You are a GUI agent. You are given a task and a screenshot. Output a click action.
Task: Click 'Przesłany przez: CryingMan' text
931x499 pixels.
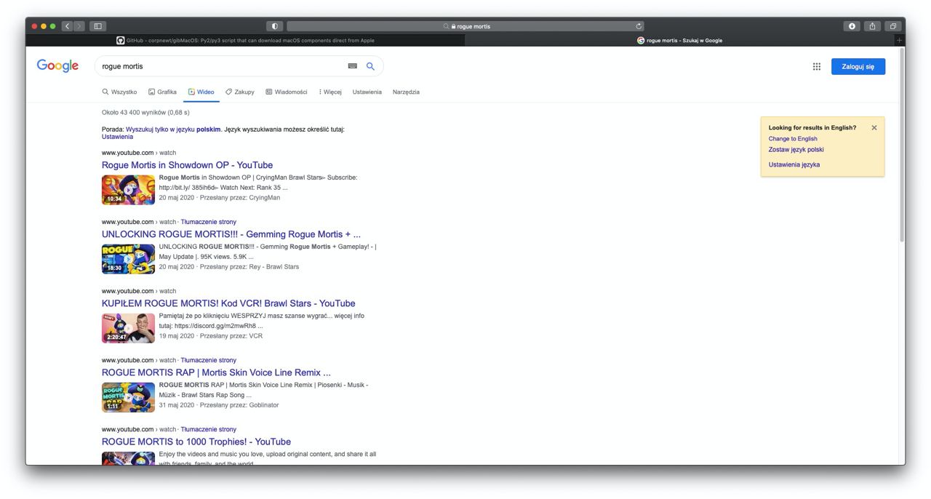240,198
